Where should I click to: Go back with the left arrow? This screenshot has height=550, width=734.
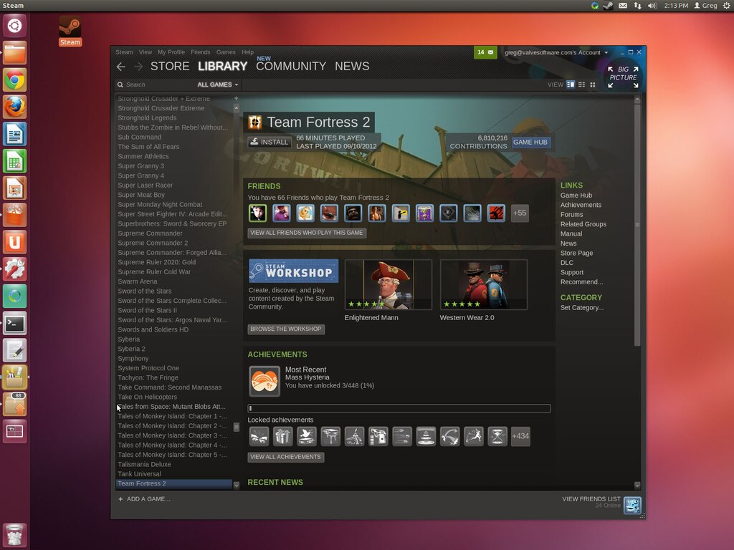121,67
